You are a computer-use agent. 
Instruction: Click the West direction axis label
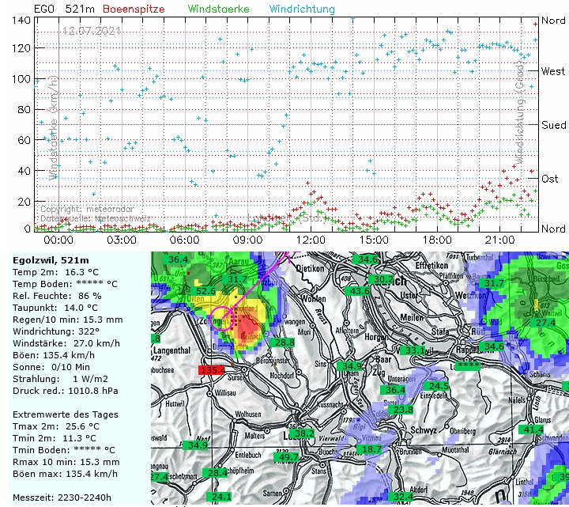pos(553,71)
